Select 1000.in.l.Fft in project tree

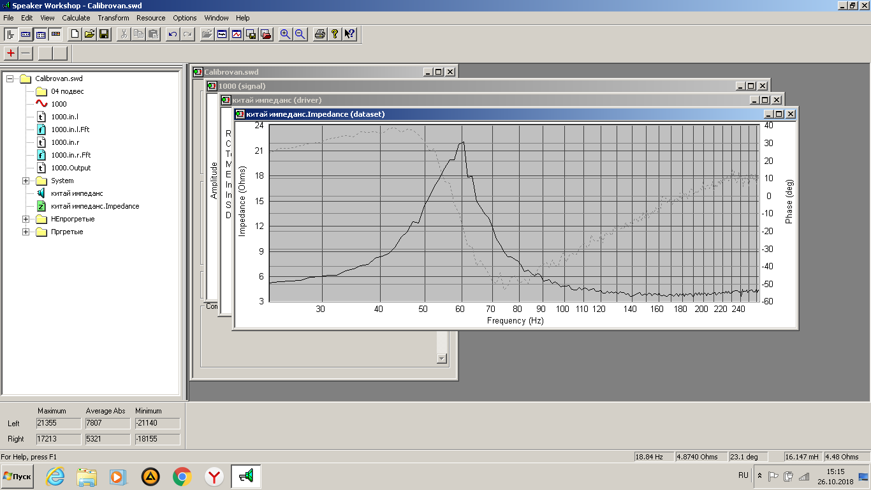(x=71, y=130)
